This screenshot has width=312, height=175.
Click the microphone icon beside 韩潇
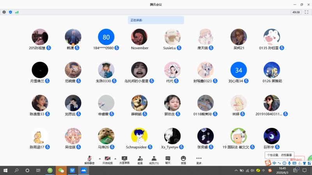point(77,48)
